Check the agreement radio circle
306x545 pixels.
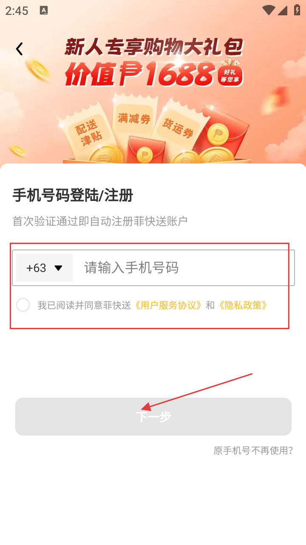coord(23,305)
